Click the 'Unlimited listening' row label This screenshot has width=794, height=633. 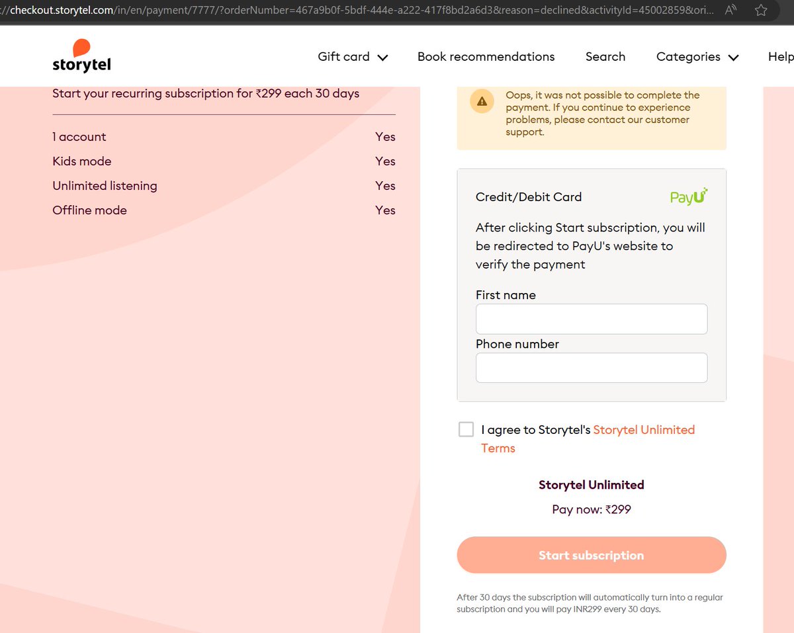coord(105,186)
